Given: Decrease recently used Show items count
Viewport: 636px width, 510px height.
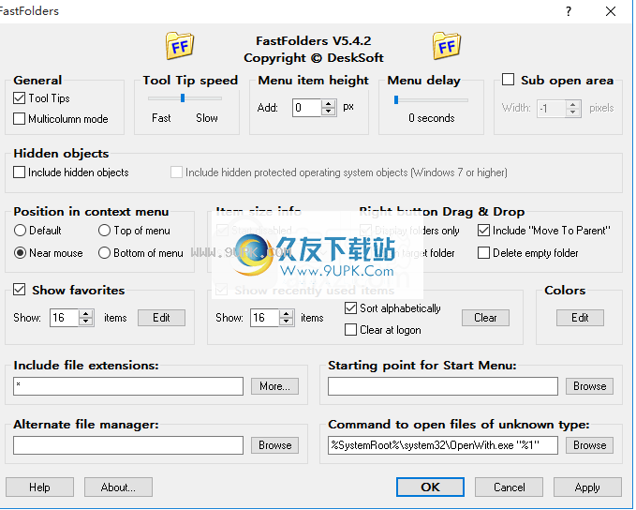Looking at the screenshot, I should pos(287,322).
